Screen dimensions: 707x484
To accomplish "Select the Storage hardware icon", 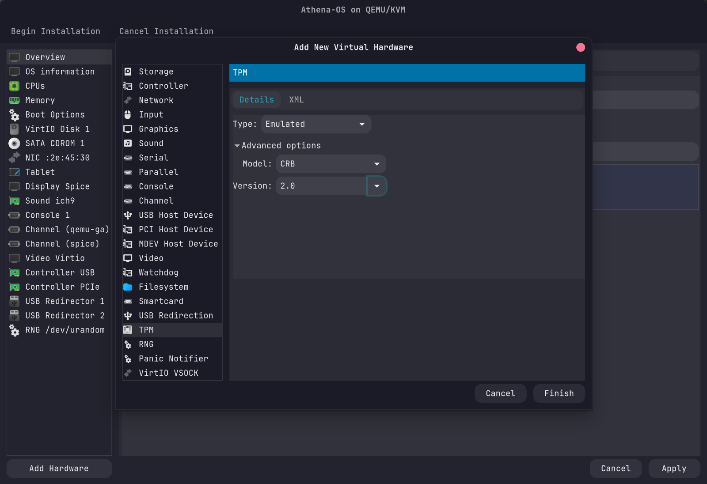I will coord(128,72).
